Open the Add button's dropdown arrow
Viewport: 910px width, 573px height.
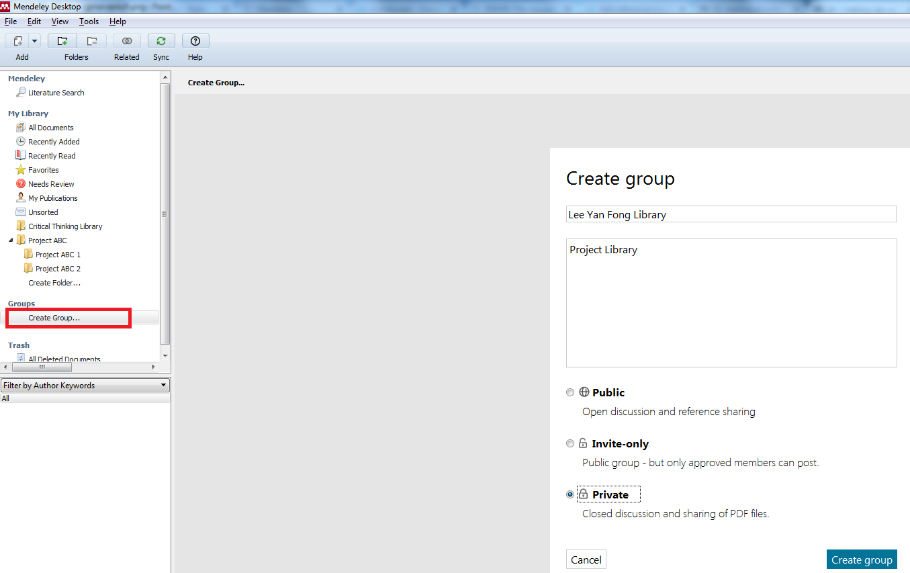[x=35, y=41]
